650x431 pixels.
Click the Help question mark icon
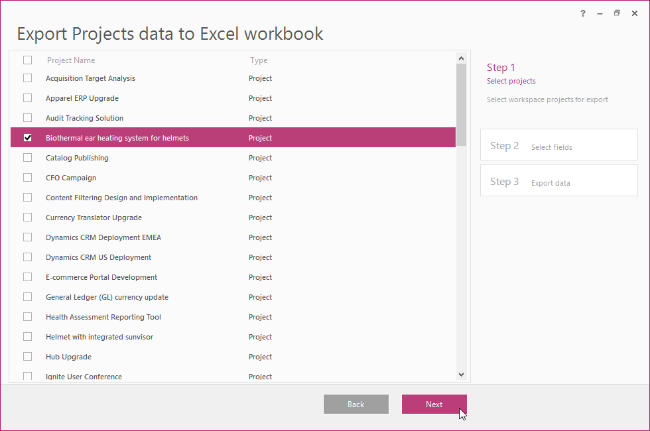click(583, 13)
